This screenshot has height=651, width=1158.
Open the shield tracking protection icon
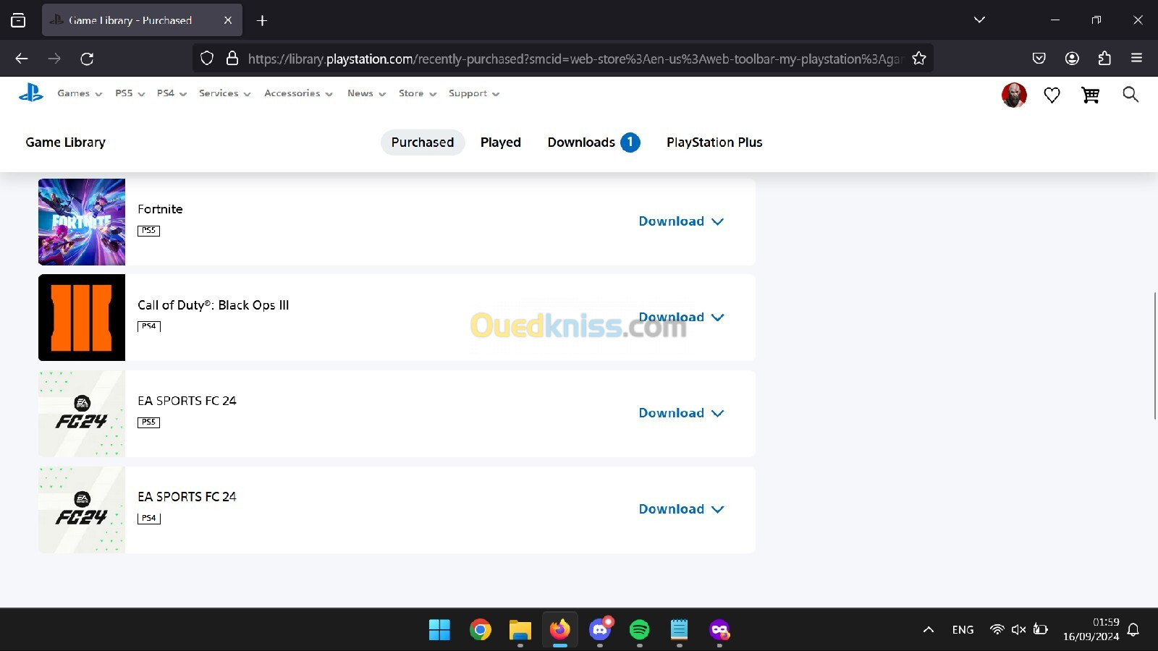207,59
